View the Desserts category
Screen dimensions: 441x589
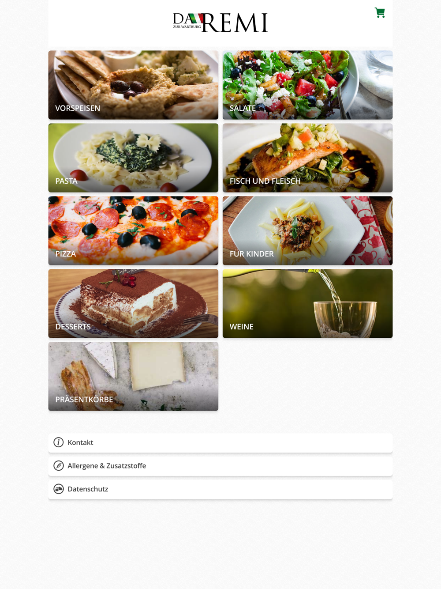[x=133, y=303]
